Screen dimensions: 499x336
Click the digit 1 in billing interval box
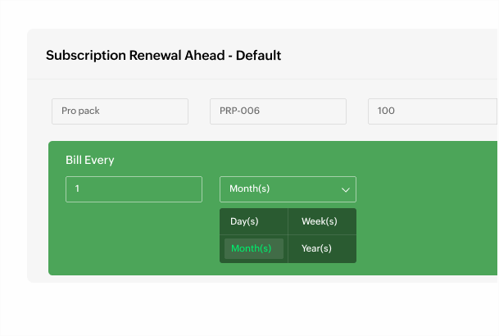pyautogui.click(x=77, y=189)
